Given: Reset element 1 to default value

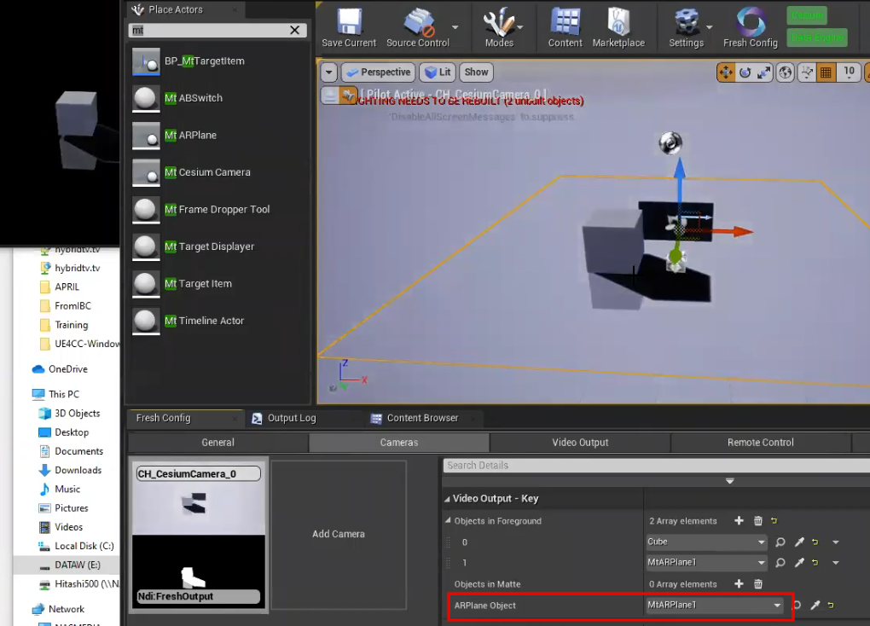Looking at the screenshot, I should tap(815, 563).
